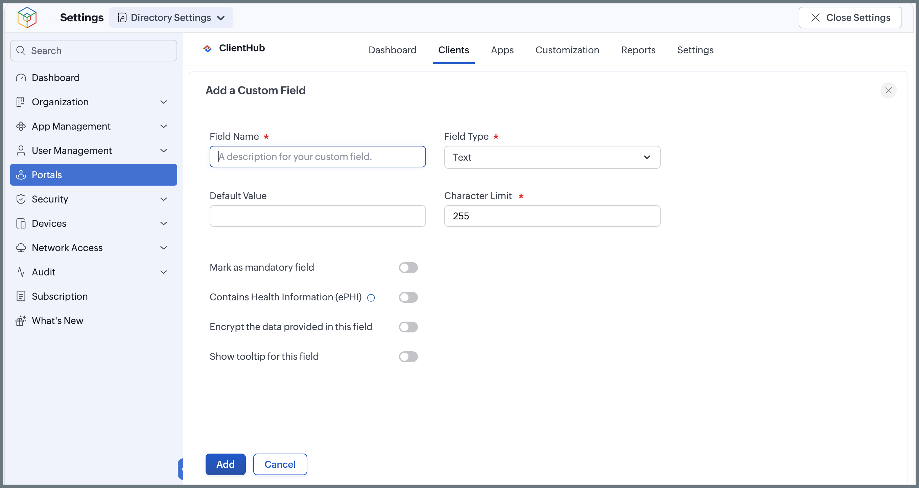Open the Reports tab
This screenshot has width=919, height=488.
(x=638, y=50)
